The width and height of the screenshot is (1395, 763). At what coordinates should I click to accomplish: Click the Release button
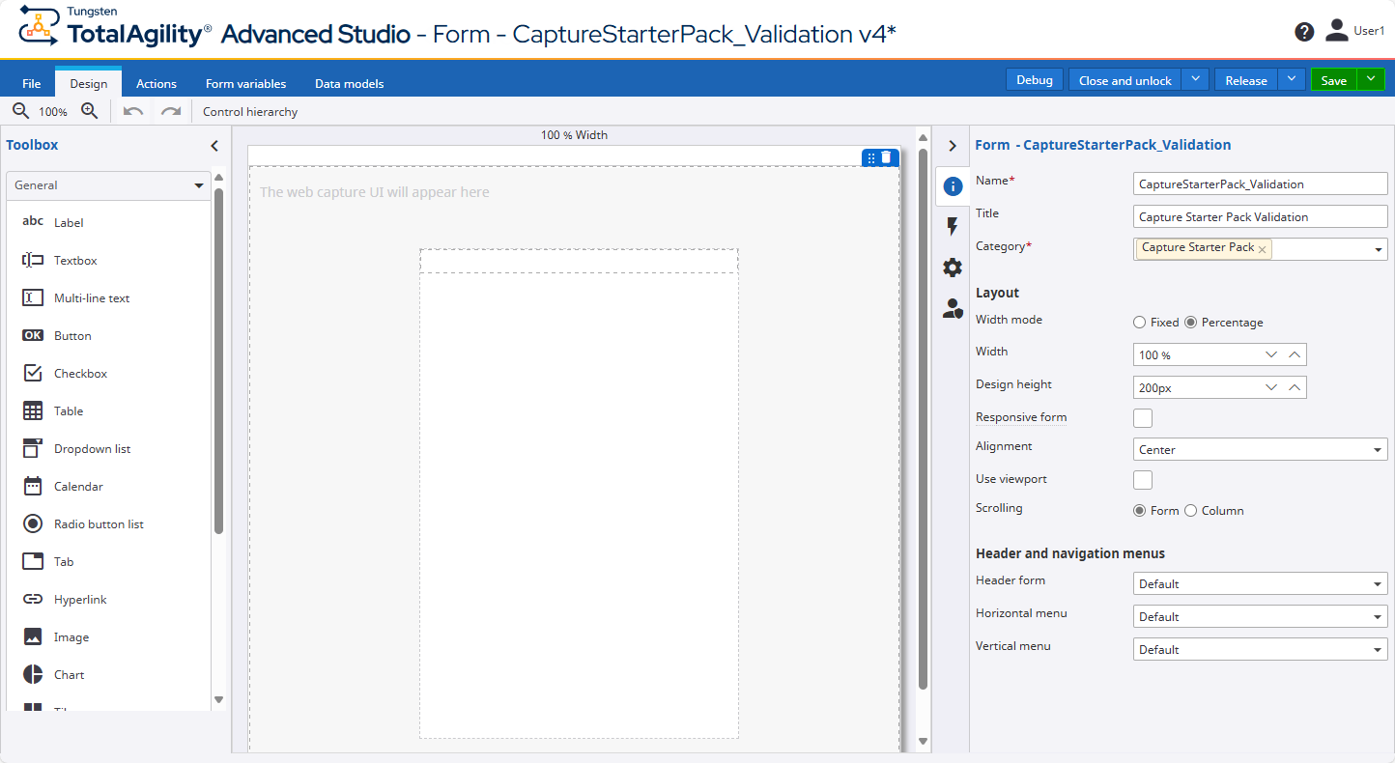click(1245, 79)
